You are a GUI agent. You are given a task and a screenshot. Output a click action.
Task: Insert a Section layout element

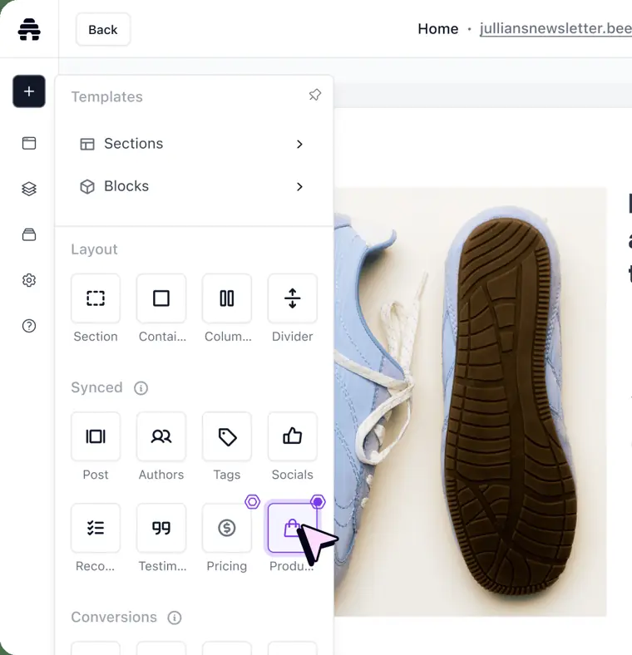point(96,298)
